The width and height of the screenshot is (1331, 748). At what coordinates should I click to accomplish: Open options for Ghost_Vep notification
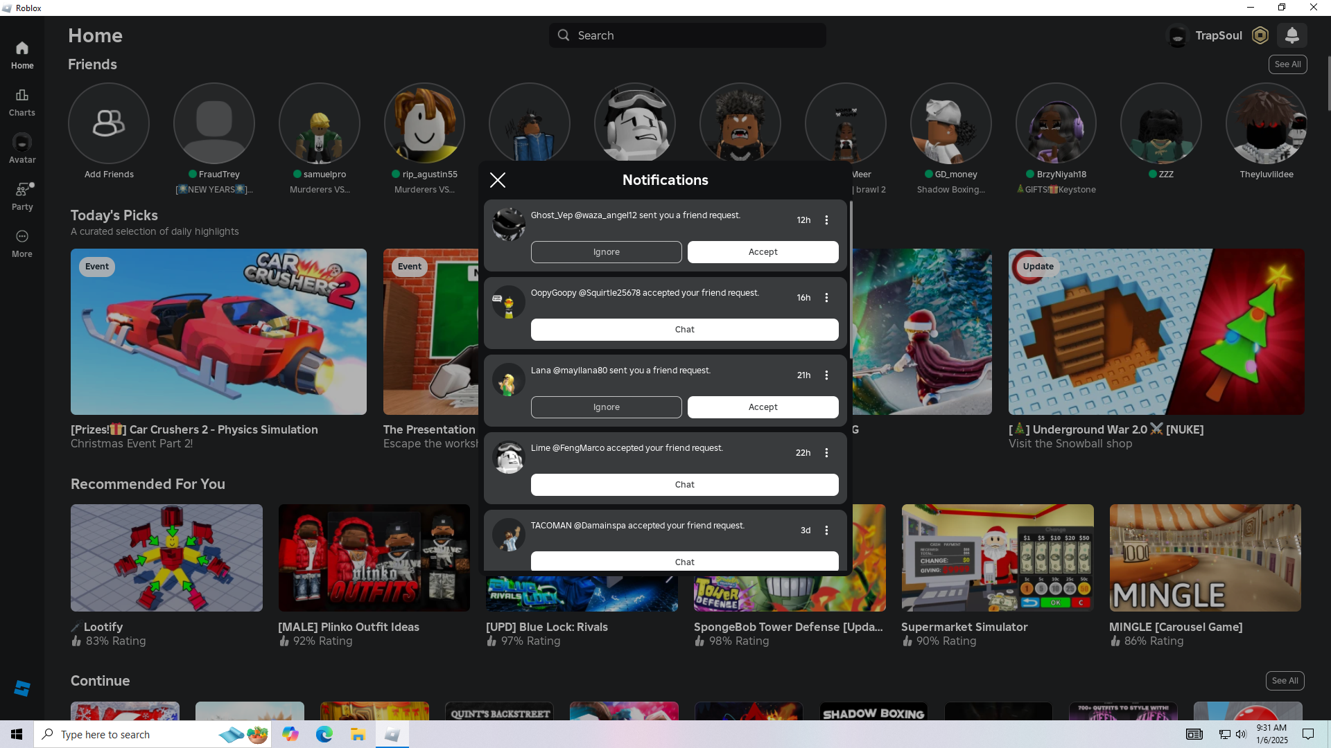point(826,220)
